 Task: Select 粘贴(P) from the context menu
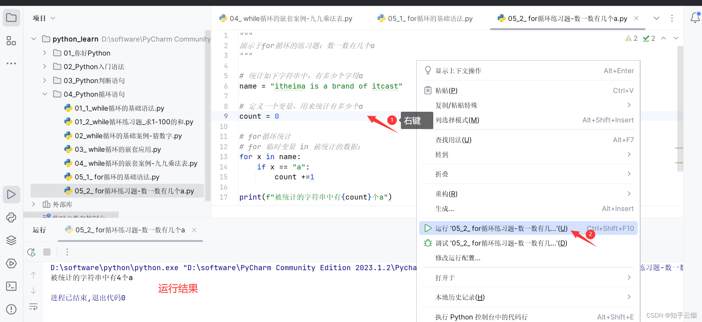coord(528,90)
